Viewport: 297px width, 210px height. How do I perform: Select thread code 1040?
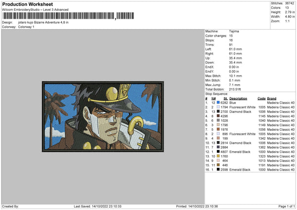[x=262, y=120]
